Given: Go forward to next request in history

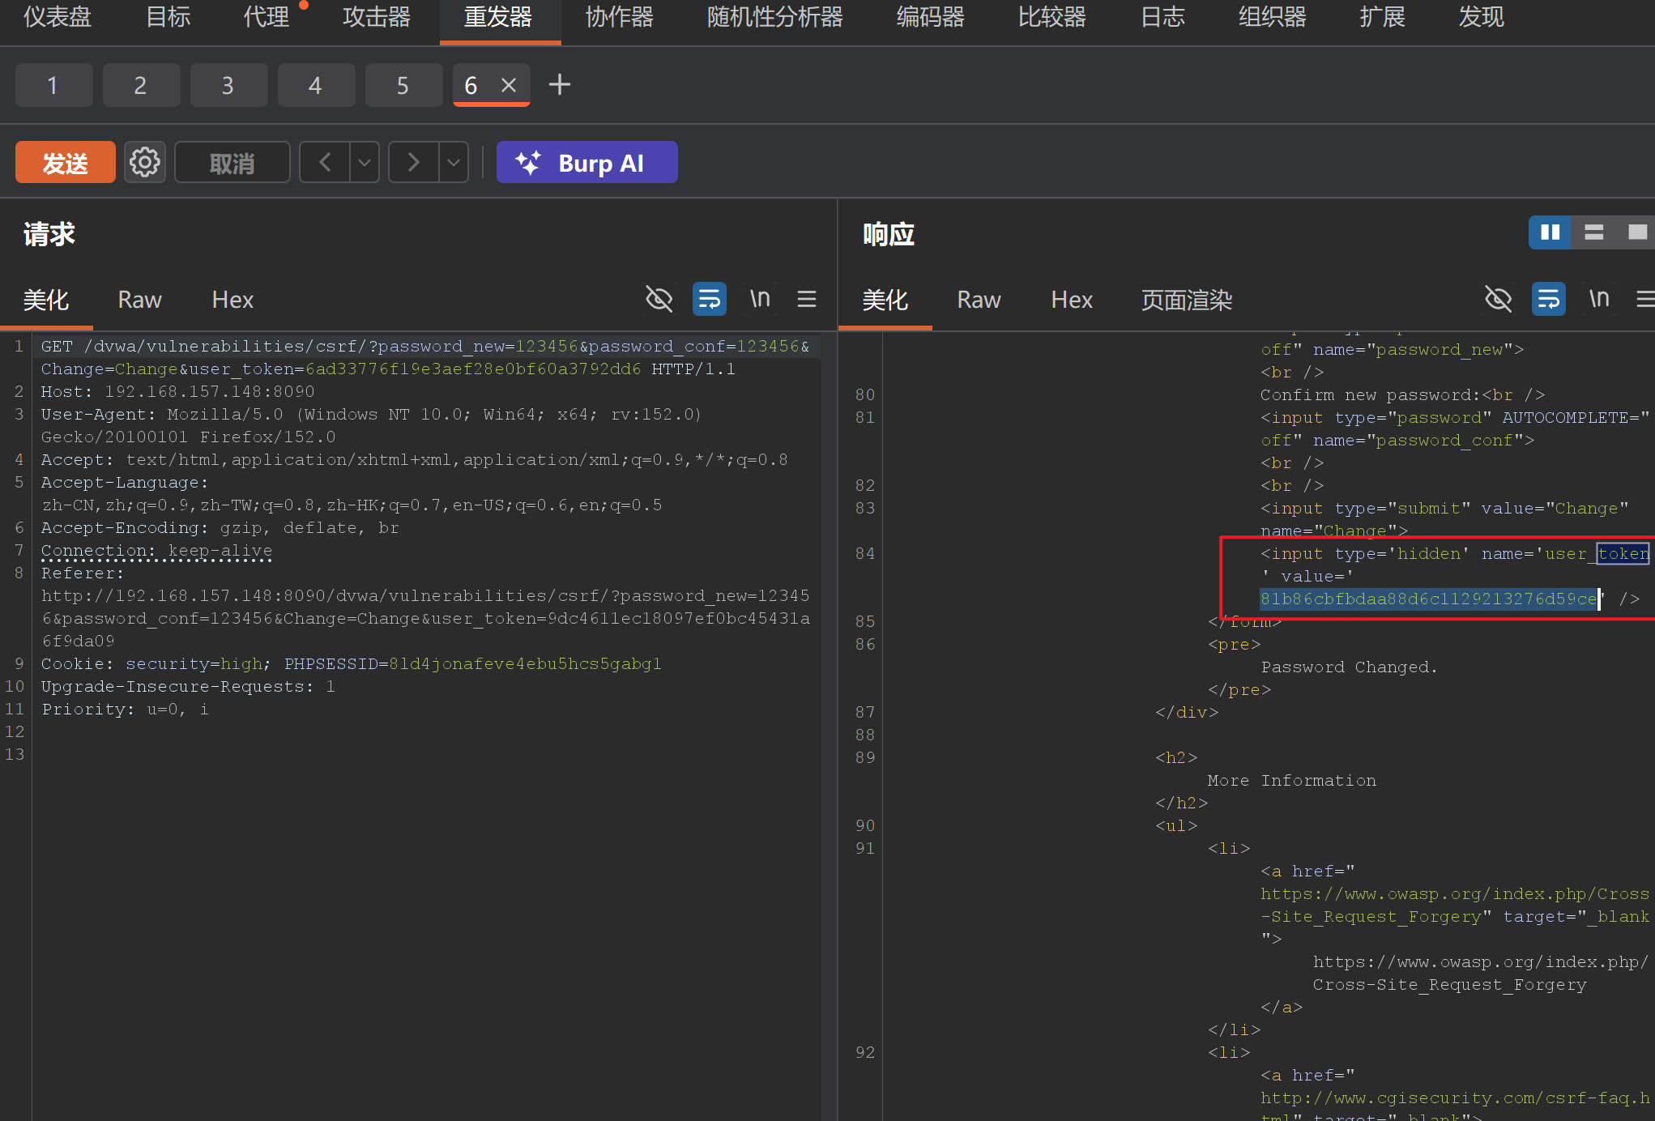Looking at the screenshot, I should pos(414,163).
